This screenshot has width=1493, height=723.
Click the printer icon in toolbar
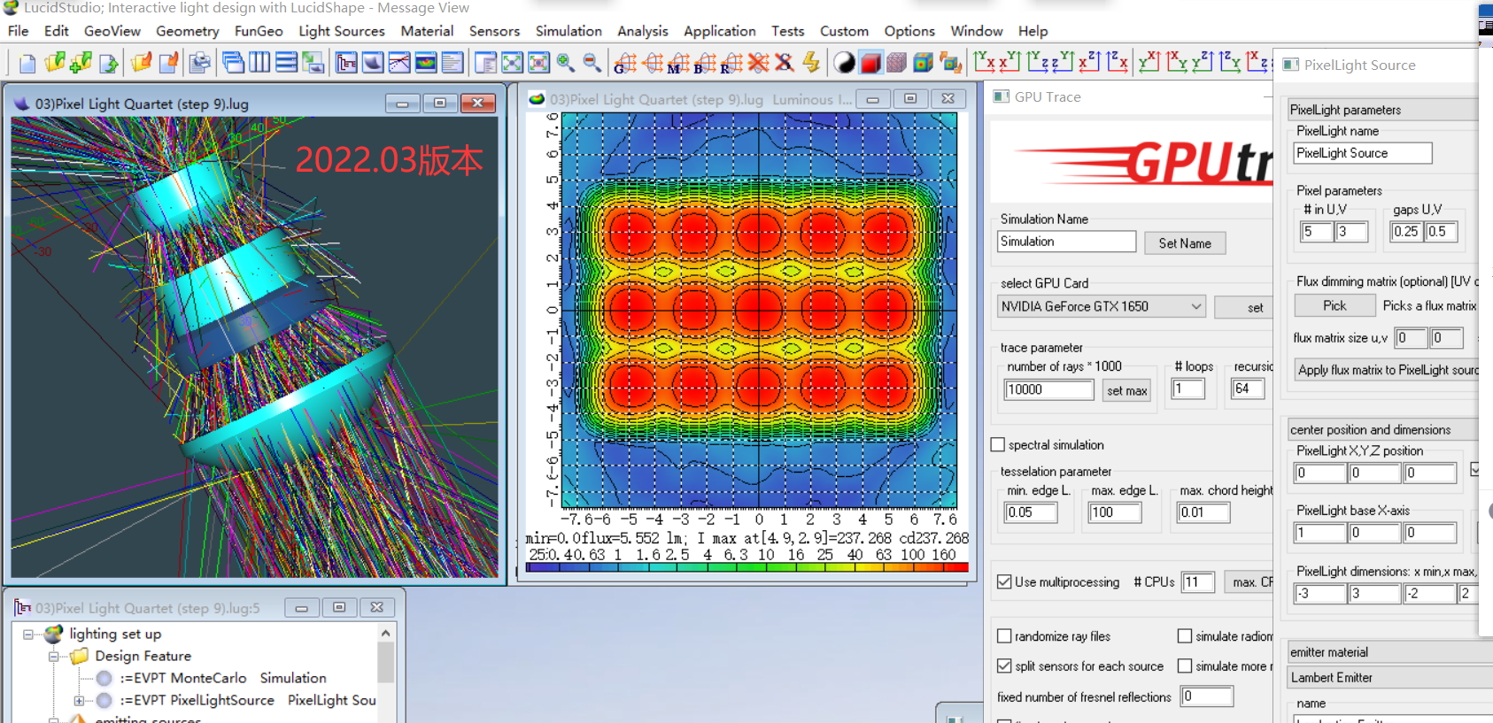[200, 63]
